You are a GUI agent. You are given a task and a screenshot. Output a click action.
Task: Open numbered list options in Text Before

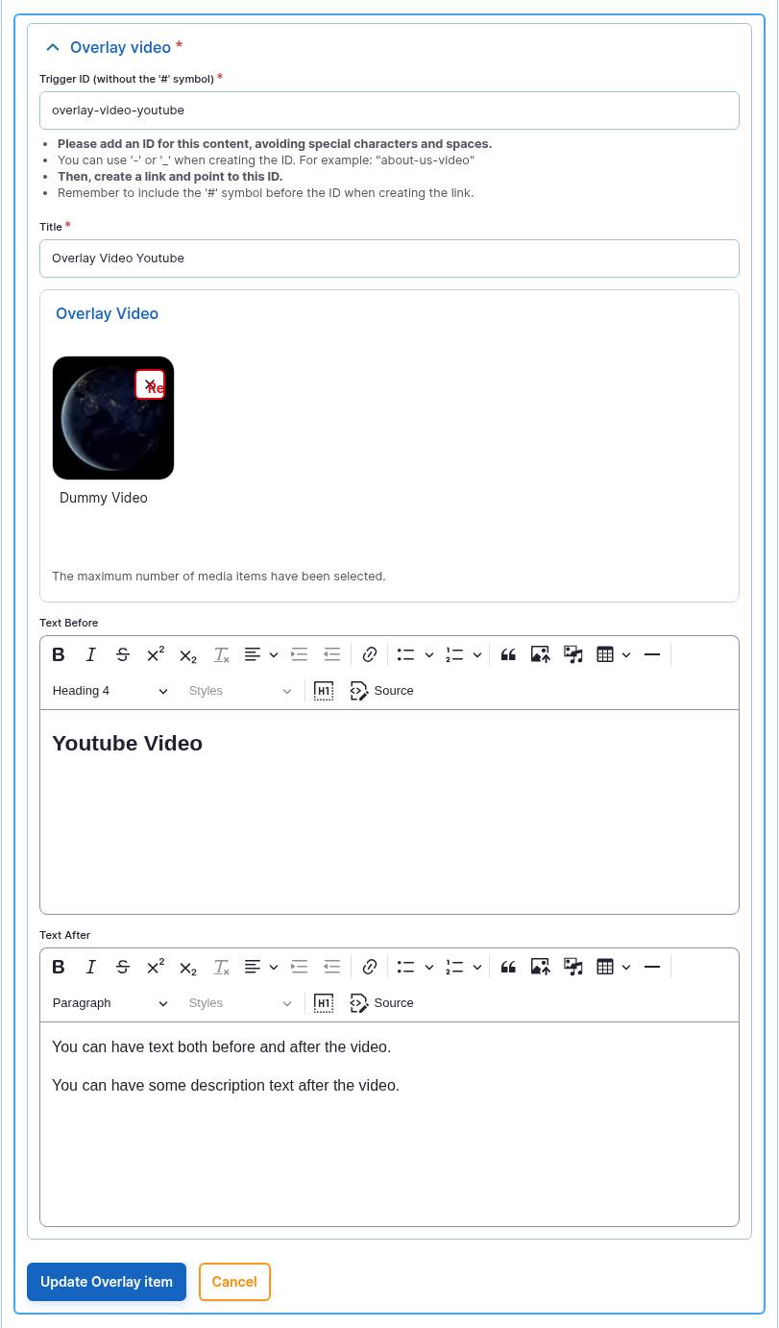click(477, 654)
